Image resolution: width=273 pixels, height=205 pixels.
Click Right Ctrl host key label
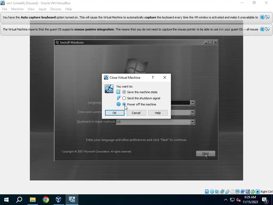point(266,192)
